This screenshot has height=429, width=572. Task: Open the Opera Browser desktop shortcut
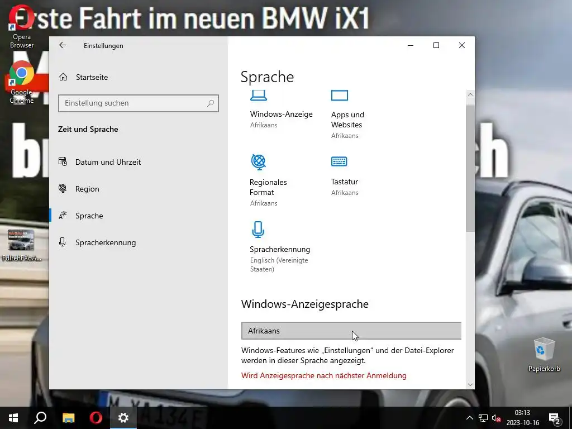pos(22,26)
